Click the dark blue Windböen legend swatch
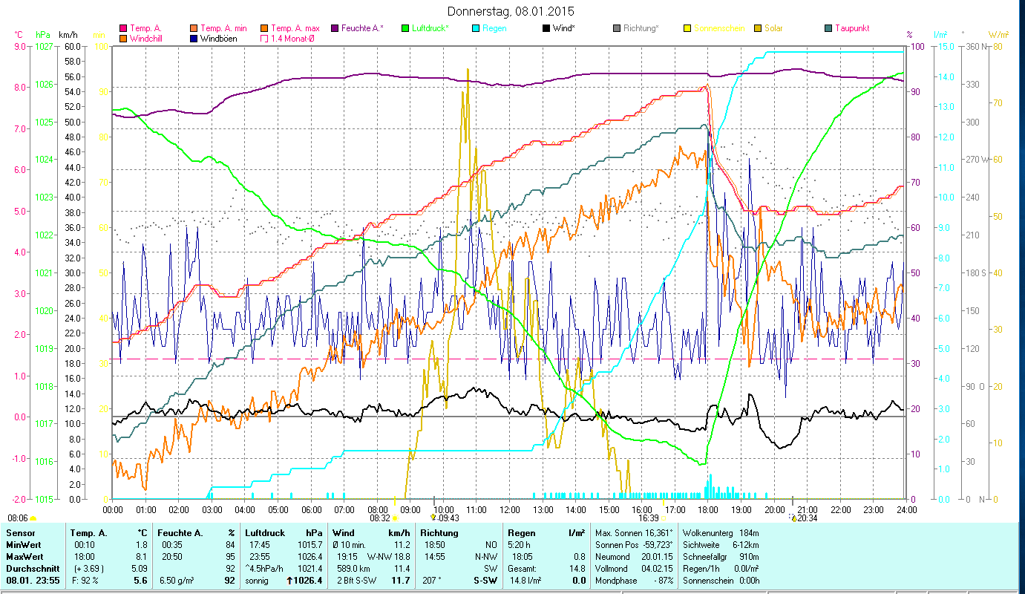 [x=193, y=38]
